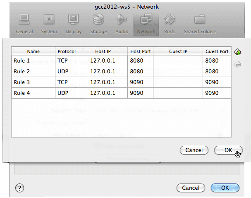
Task: Open the Display settings section
Action: [x=73, y=24]
